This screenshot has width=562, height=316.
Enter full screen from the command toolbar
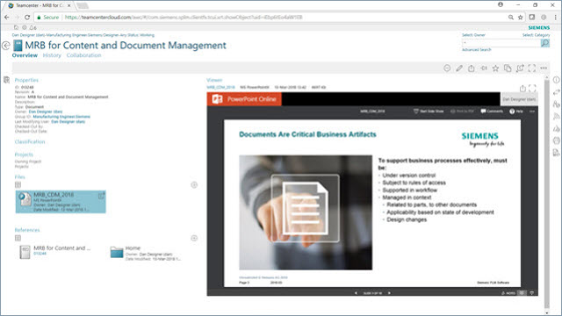[532, 68]
